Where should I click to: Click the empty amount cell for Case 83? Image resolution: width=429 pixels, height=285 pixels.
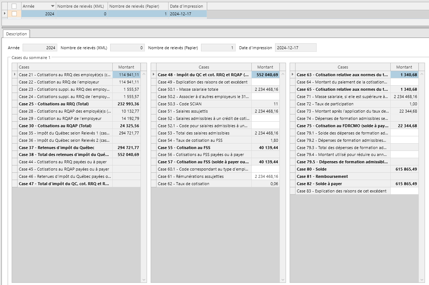click(x=405, y=191)
